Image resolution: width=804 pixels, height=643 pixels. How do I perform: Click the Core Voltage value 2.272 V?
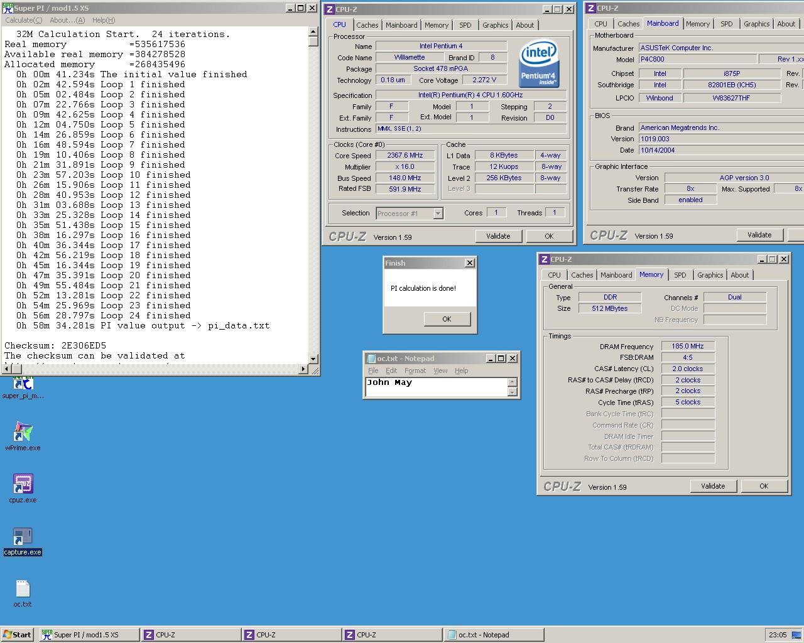485,80
